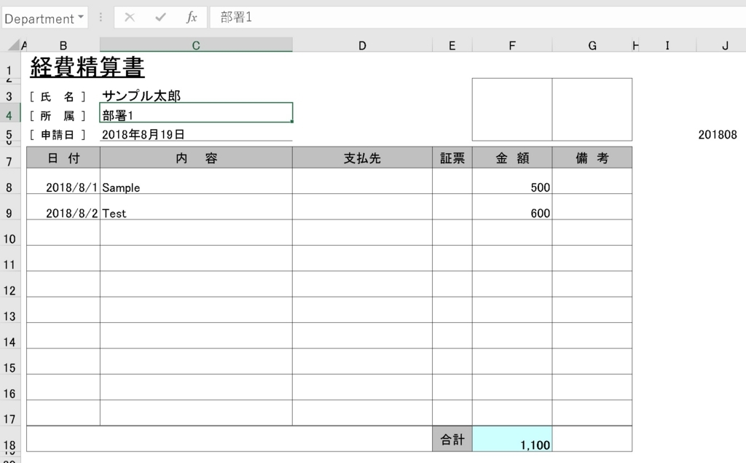The height and width of the screenshot is (463, 746).
Task: Click the formula bar options dots handle
Action: (101, 17)
